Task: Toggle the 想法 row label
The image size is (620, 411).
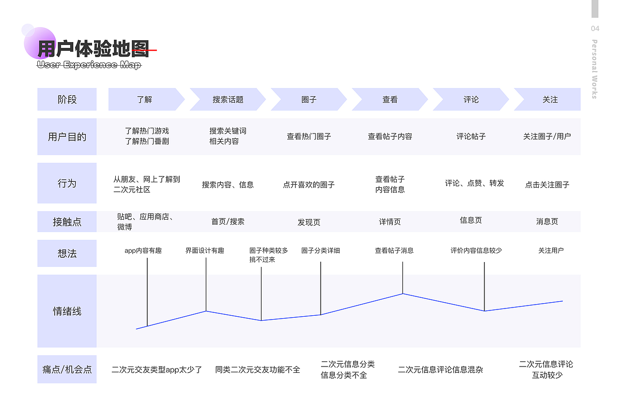Action: 67,253
